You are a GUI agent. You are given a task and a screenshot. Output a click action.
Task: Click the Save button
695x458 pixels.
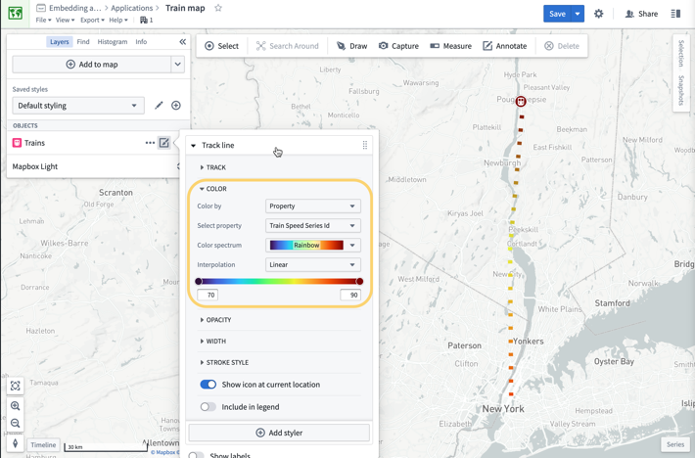[557, 14]
